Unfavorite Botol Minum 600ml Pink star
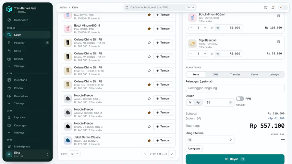 coord(149,29)
